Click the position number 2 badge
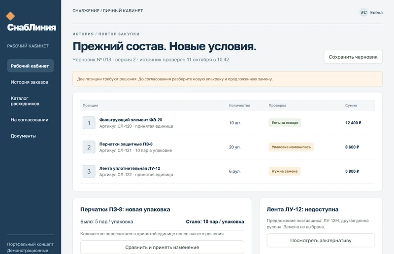The width and height of the screenshot is (394, 254). click(89, 147)
